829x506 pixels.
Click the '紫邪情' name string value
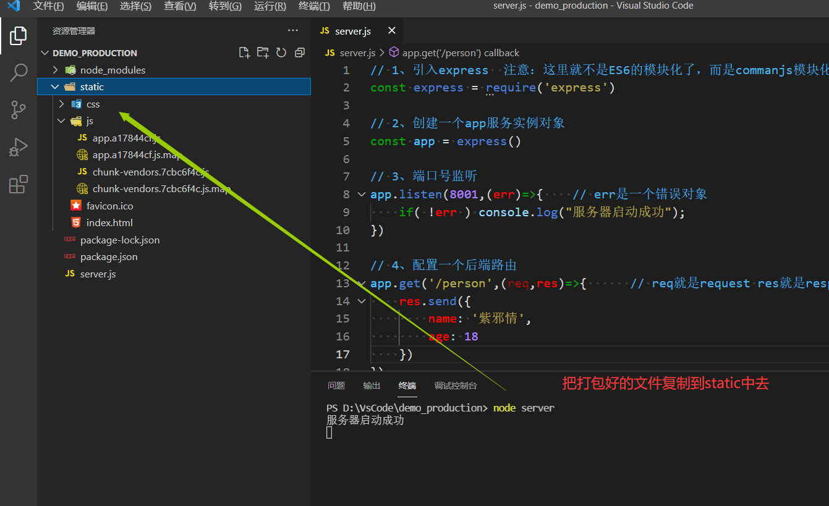(499, 319)
